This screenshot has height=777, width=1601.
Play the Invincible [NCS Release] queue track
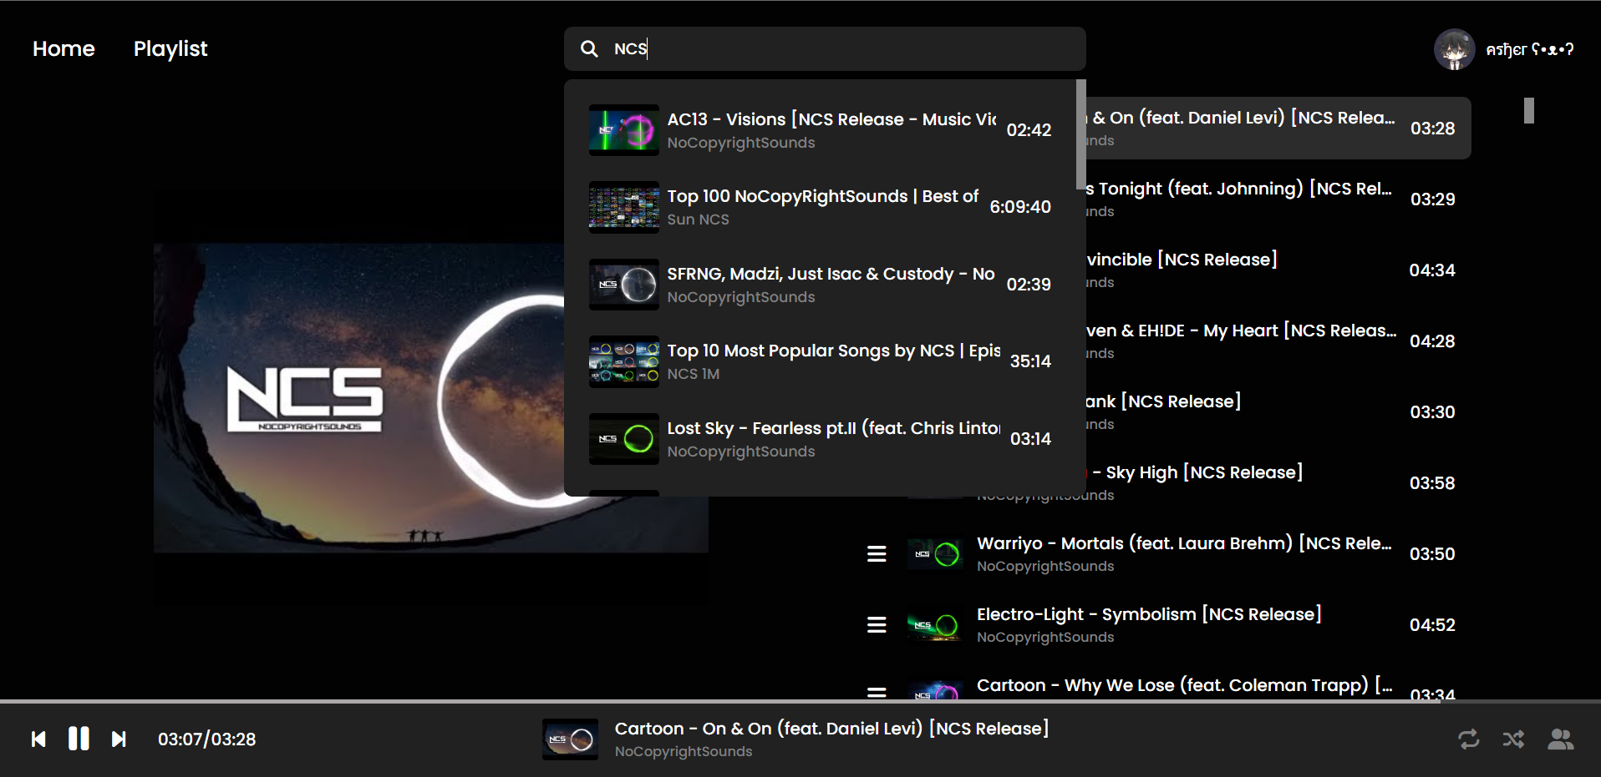coord(1278,270)
